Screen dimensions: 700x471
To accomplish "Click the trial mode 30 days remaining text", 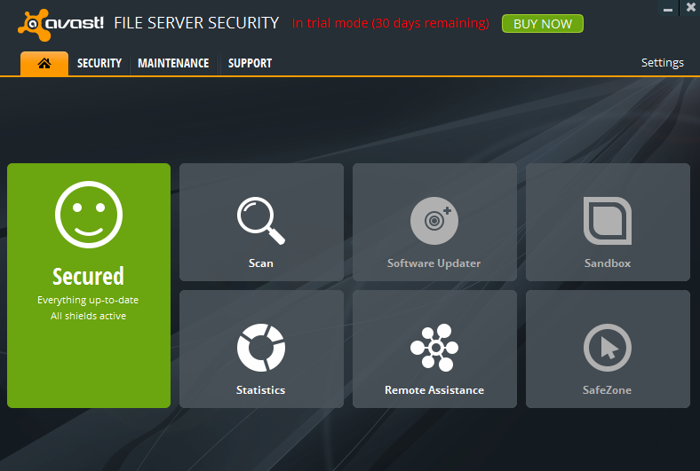I will (x=390, y=23).
